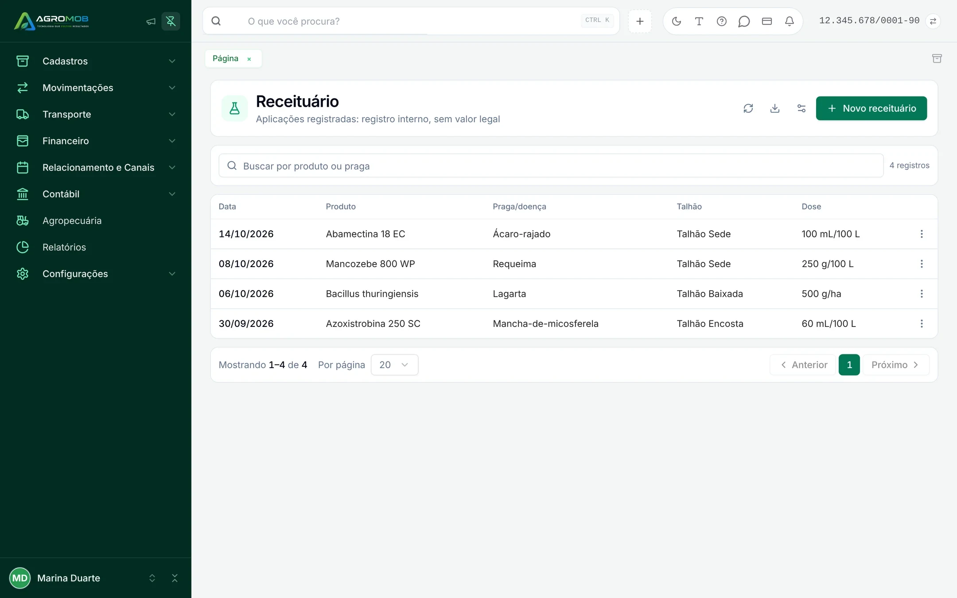
Task: Open the filter sliders icon
Action: (801, 109)
